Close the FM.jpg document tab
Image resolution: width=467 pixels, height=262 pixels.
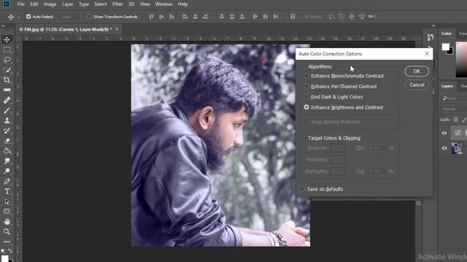pos(117,29)
